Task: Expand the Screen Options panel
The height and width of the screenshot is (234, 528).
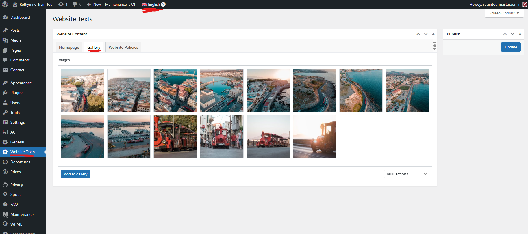Action: (x=504, y=13)
